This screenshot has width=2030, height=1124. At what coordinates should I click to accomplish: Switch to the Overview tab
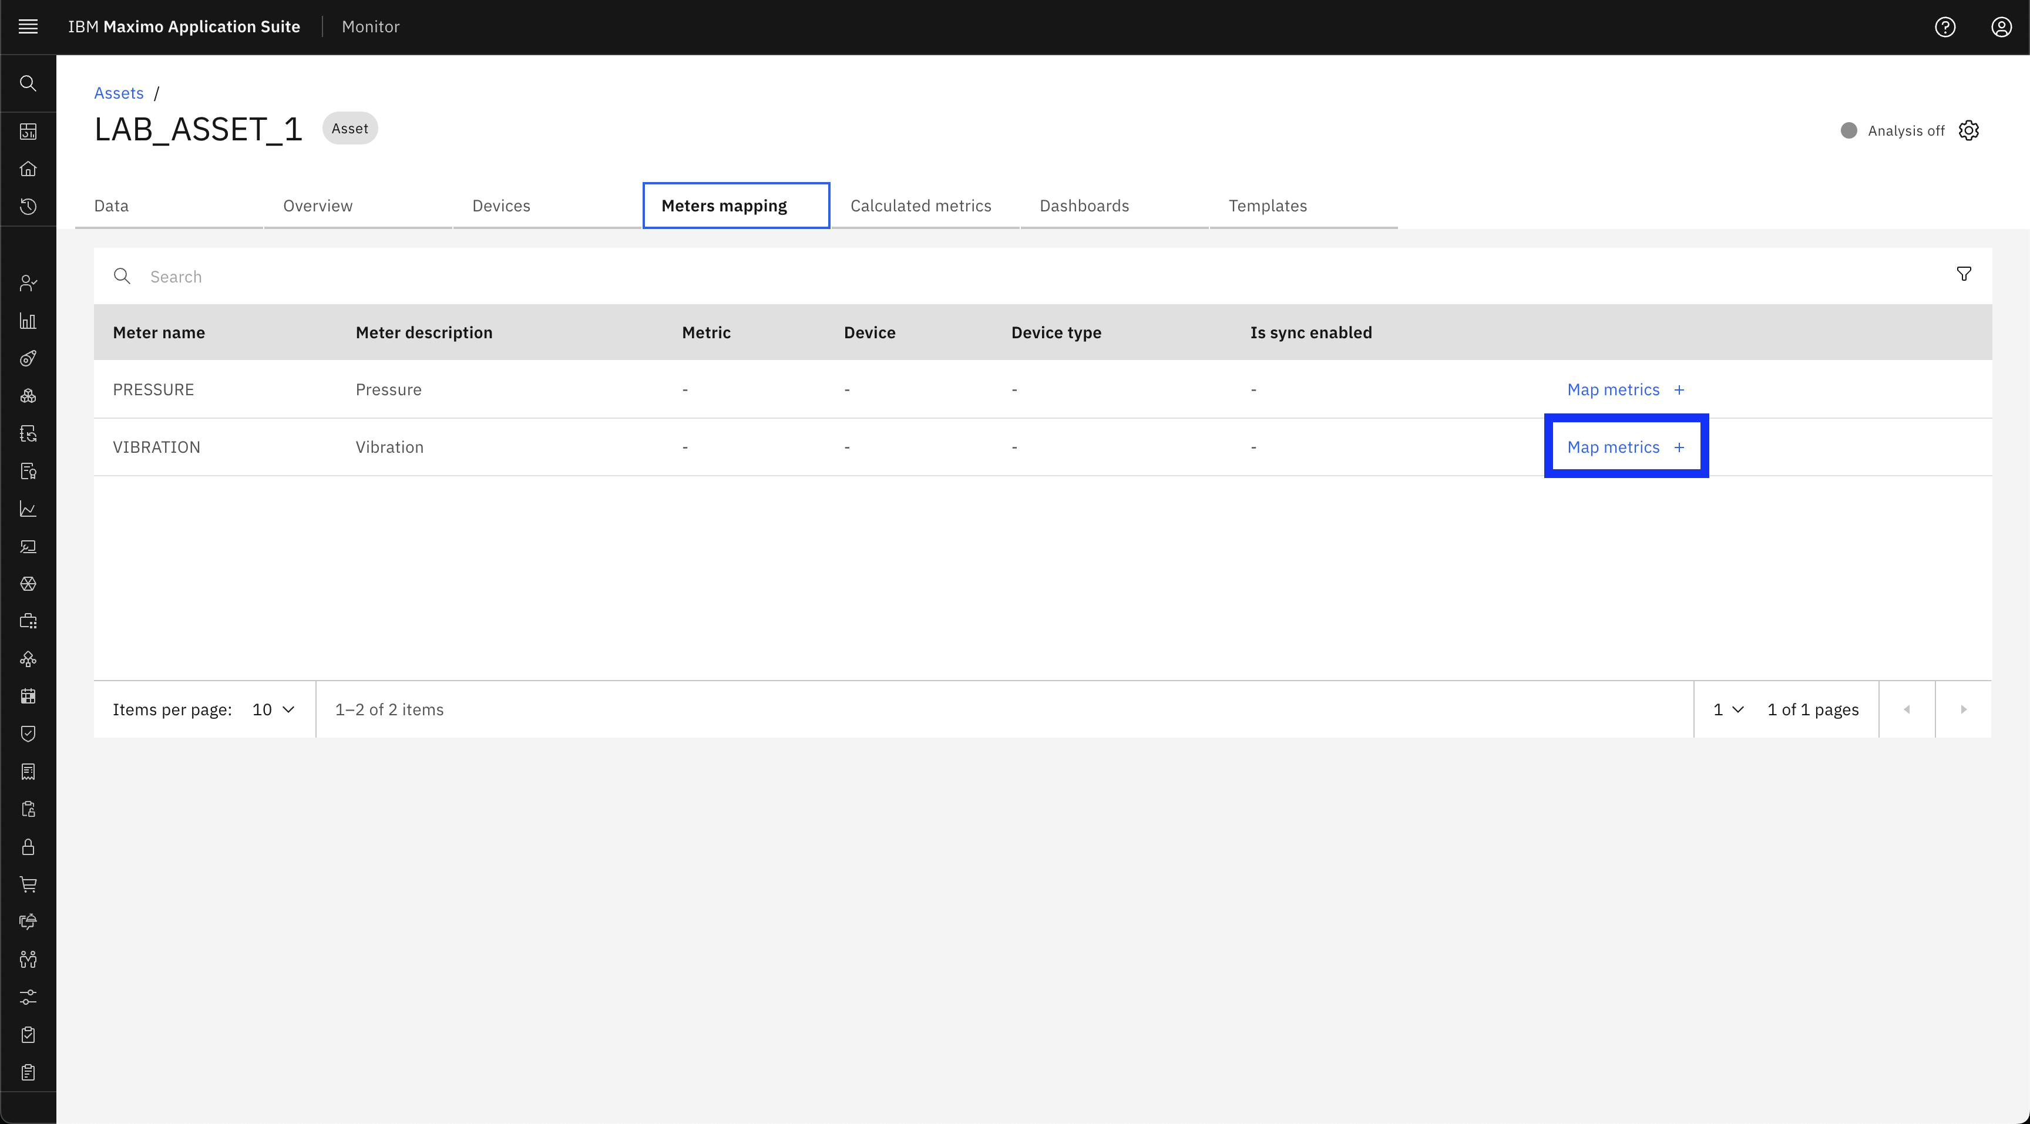[358, 206]
